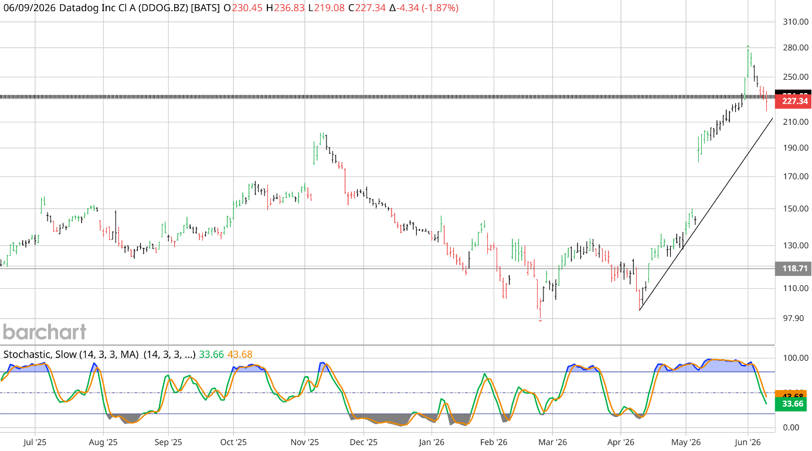Viewport: 812px width, 451px height.
Task: Click the Oct '25 date axis label
Action: (x=233, y=442)
